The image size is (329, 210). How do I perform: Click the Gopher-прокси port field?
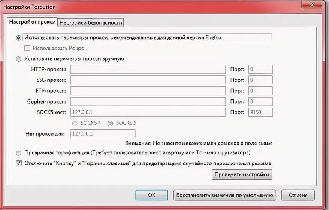coord(260,101)
